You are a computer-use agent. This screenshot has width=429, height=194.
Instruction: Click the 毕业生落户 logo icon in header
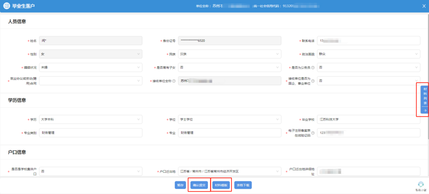[x=7, y=6]
